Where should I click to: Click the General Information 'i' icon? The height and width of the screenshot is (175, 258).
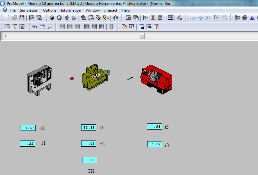[x=116, y=18]
